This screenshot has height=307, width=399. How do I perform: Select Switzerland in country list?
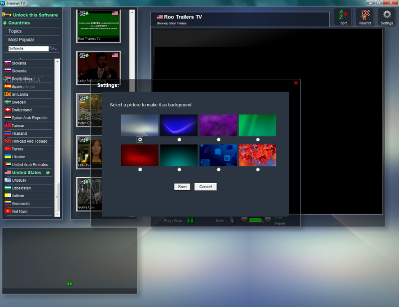[x=21, y=110]
